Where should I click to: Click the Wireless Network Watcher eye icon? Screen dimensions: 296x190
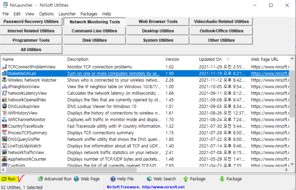pyautogui.click(x=4, y=80)
